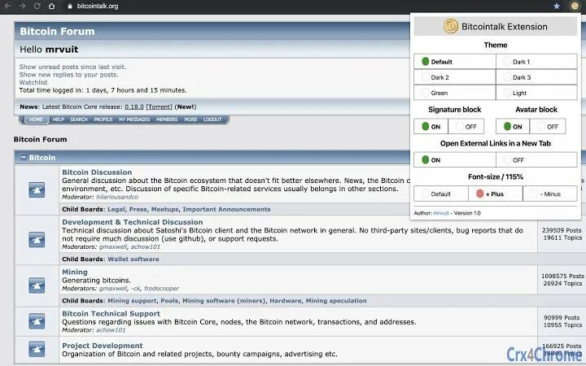
Task: Click the LOGOUT menu item
Action: coord(212,120)
